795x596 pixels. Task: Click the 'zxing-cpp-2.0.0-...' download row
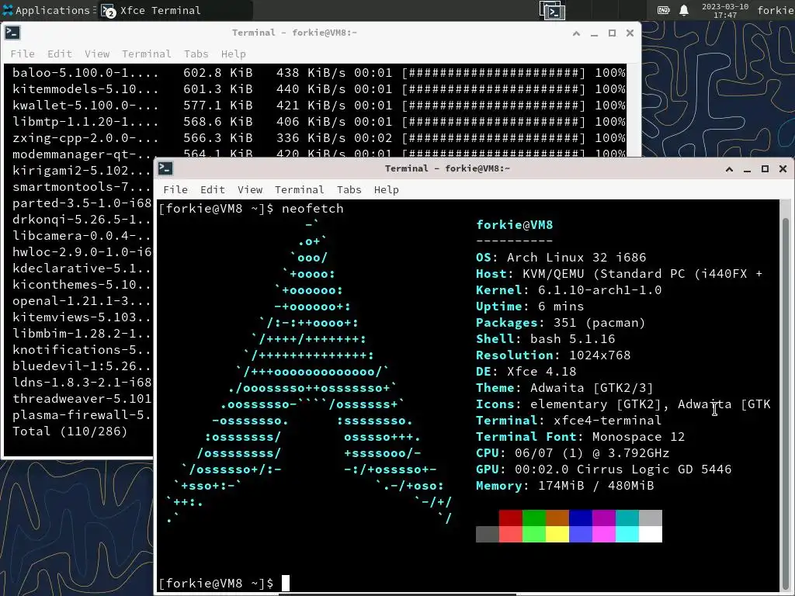(319, 138)
